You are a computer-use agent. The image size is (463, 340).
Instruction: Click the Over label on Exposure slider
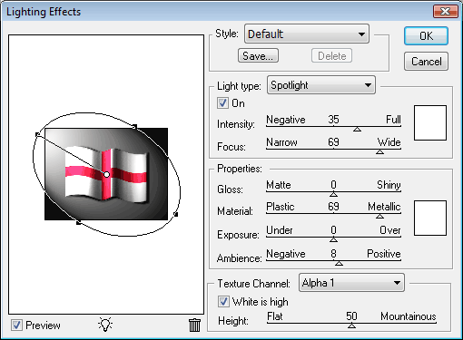click(390, 230)
